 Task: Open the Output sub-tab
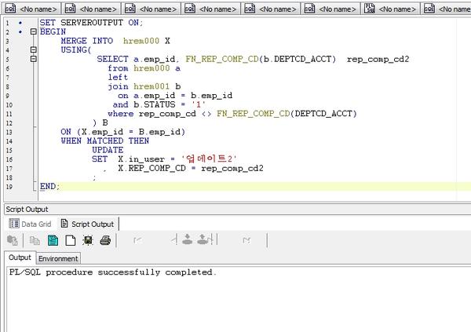(x=20, y=257)
